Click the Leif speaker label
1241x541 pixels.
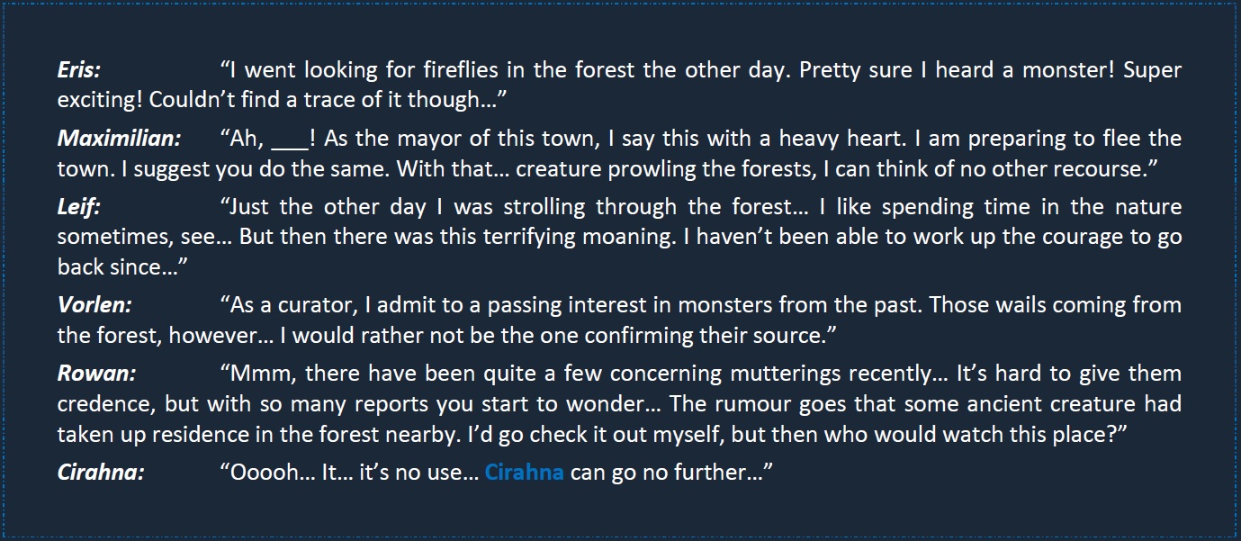pyautogui.click(x=79, y=207)
